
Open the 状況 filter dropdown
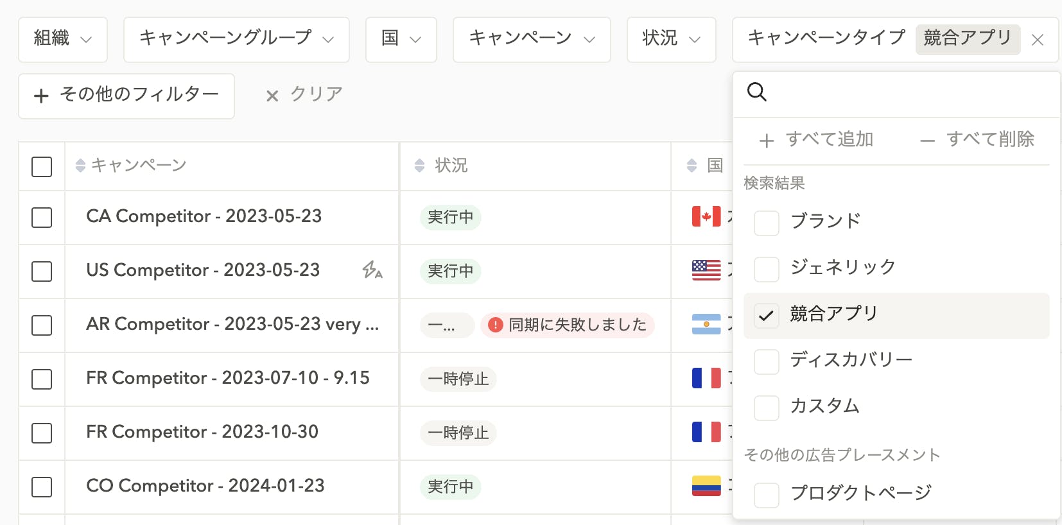point(671,39)
